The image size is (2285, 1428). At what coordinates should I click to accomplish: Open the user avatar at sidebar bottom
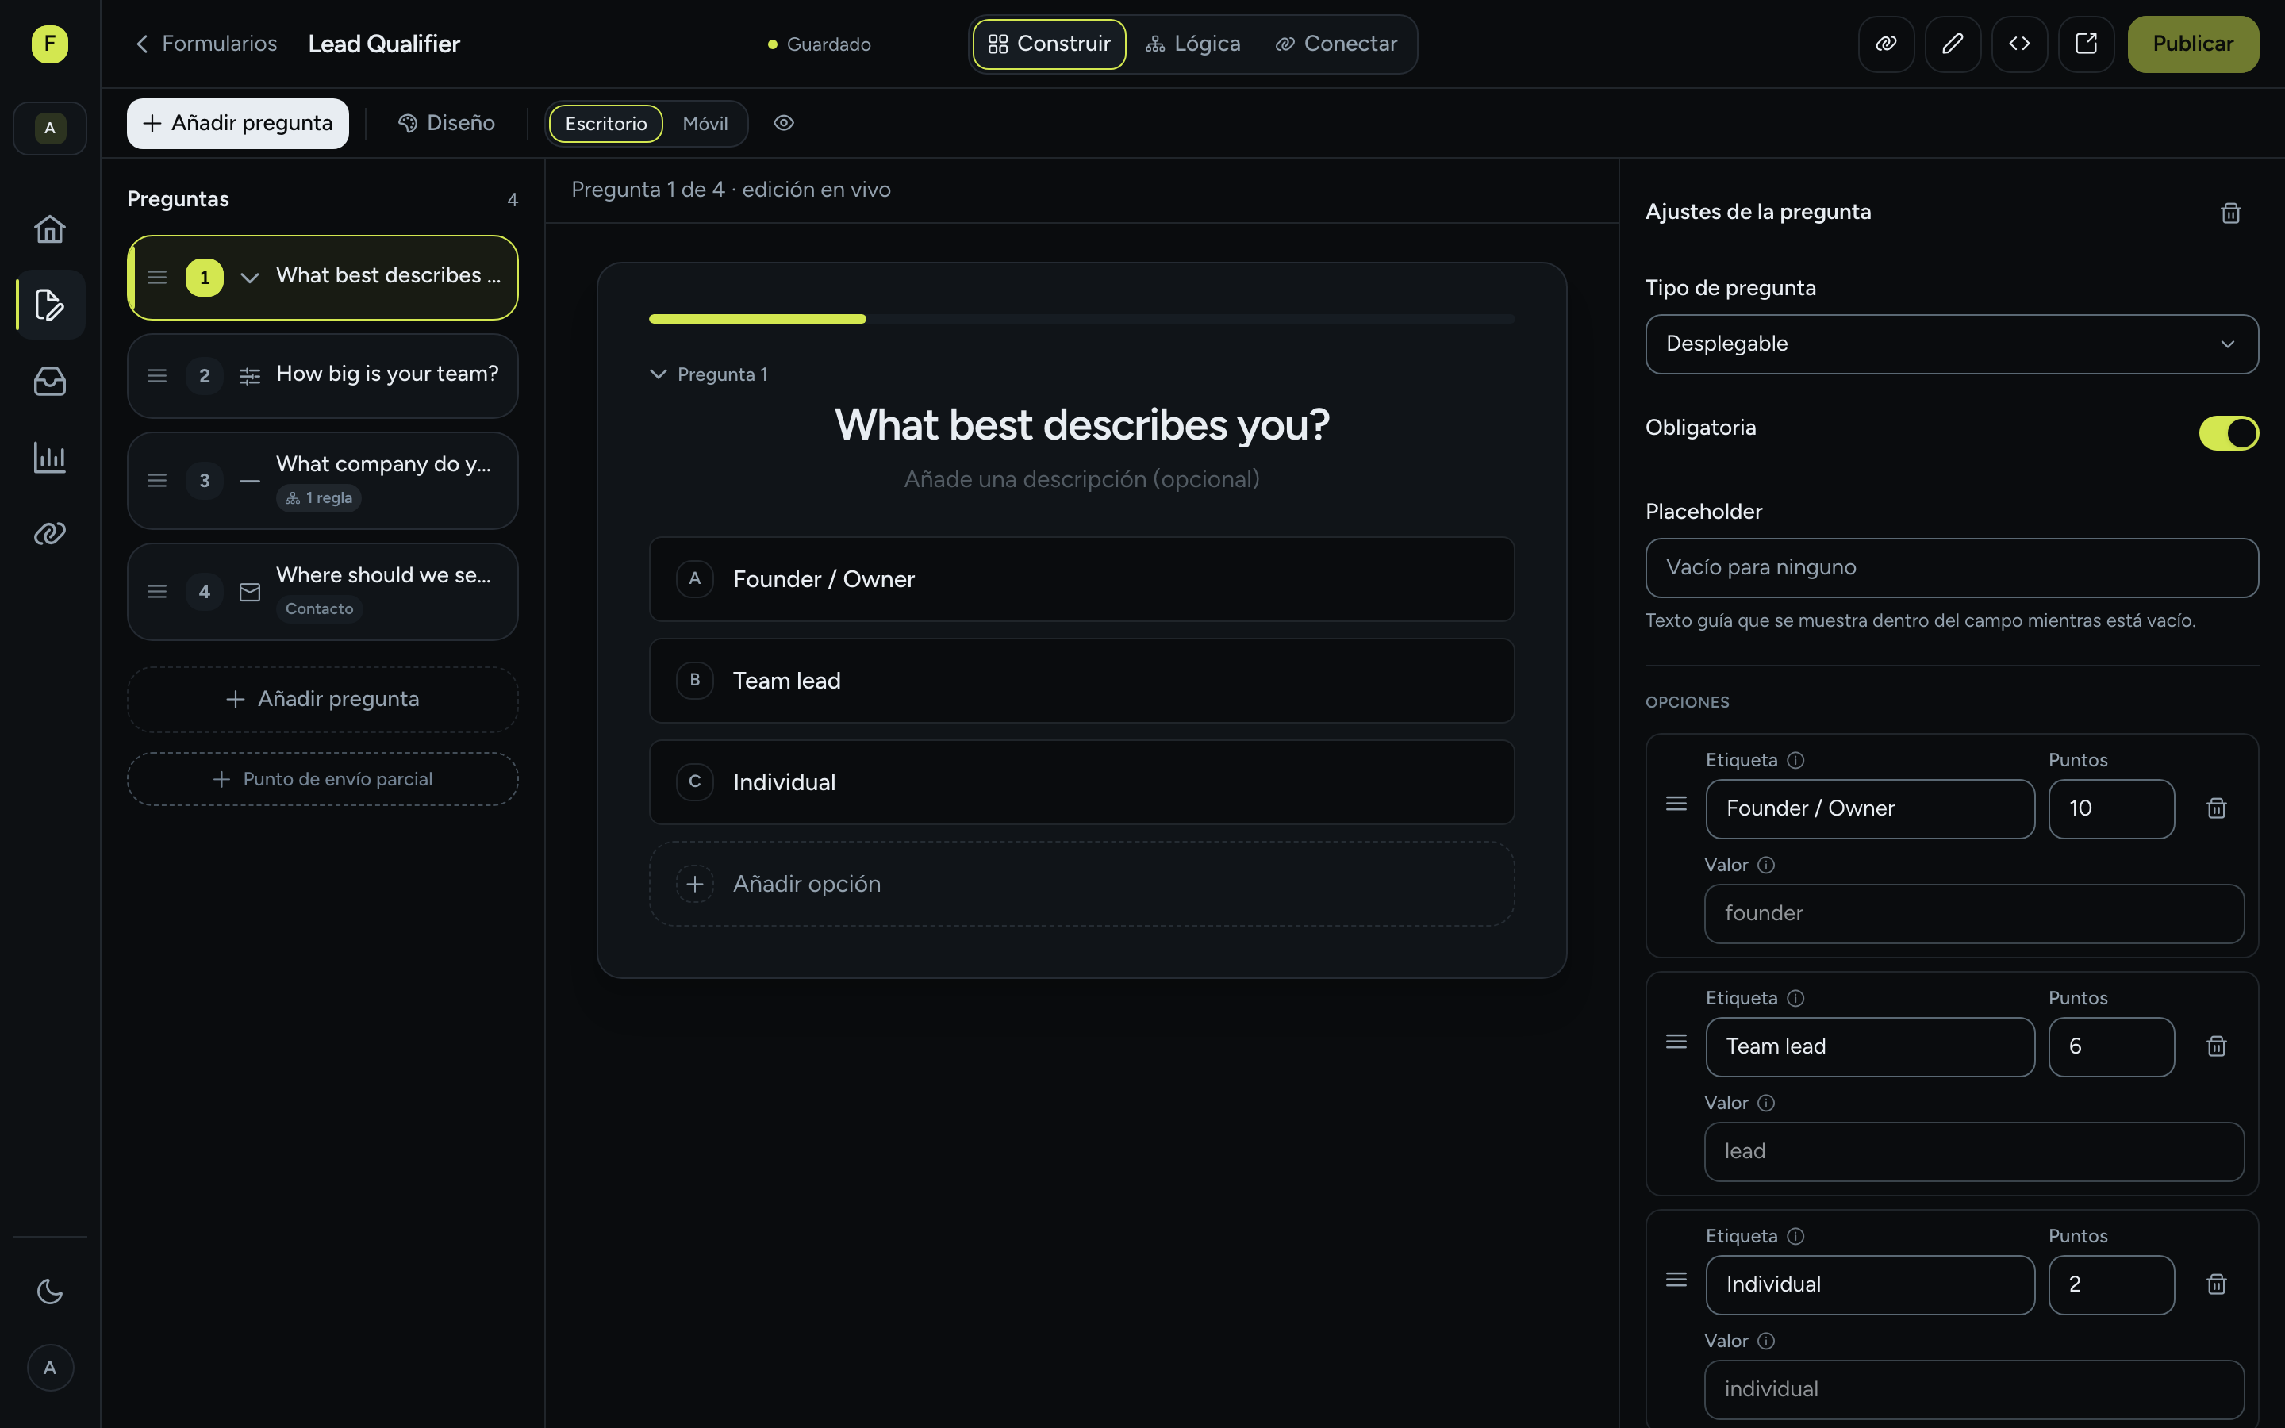tap(50, 1368)
